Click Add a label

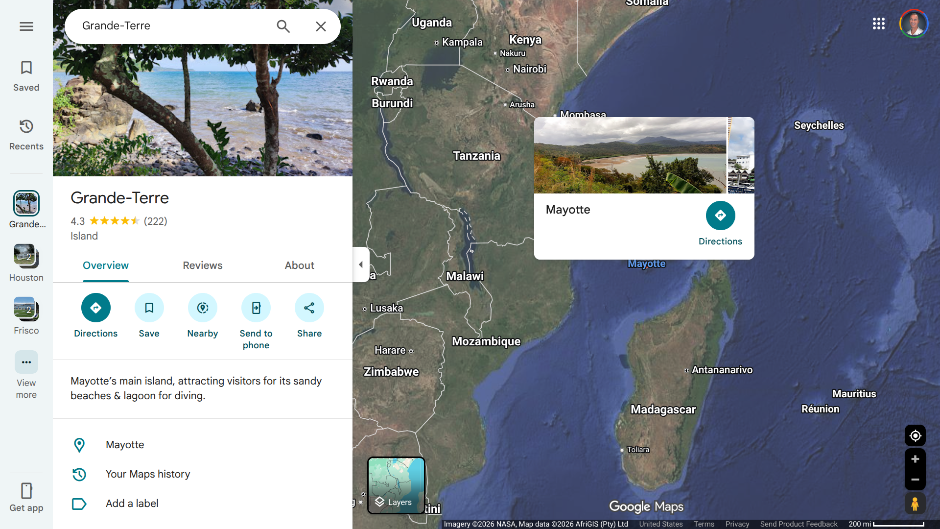point(132,504)
